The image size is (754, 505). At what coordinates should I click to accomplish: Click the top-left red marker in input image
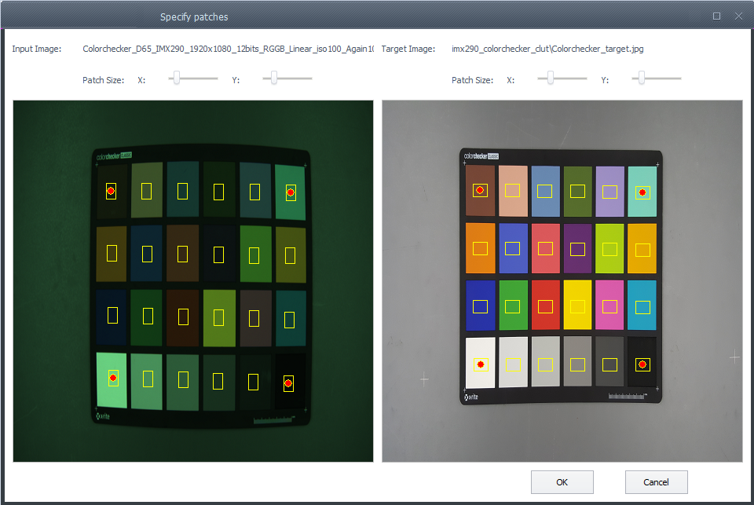(111, 191)
